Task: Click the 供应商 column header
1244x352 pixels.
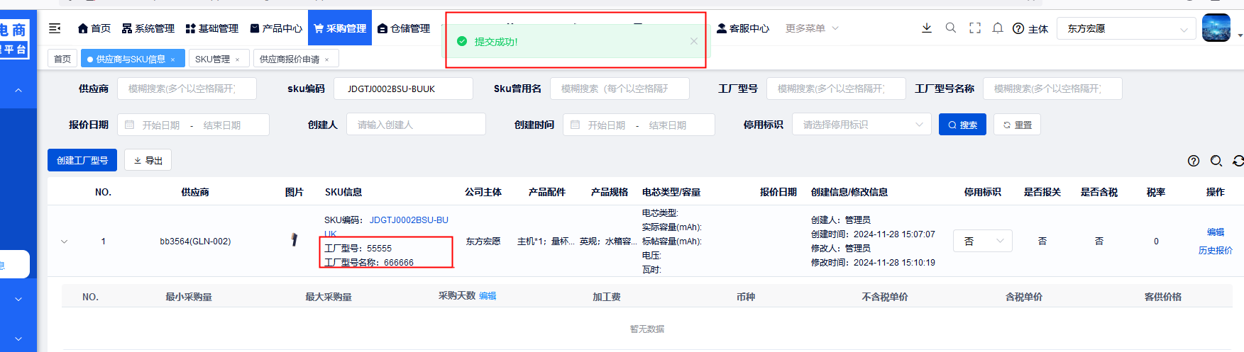Action: point(194,192)
